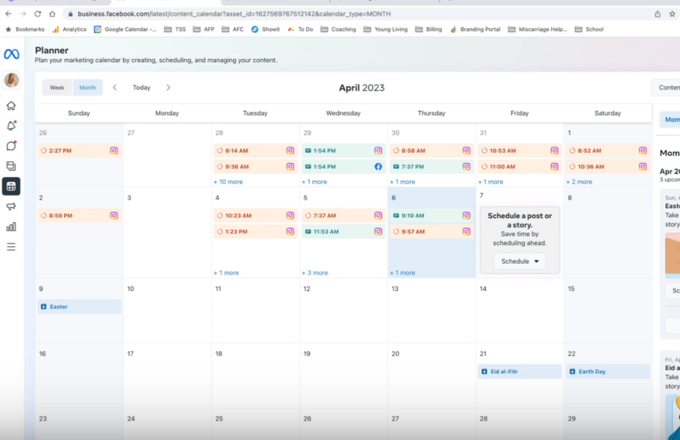The height and width of the screenshot is (440, 680).
Task: Open the Notifications bell icon
Action: pos(11,126)
